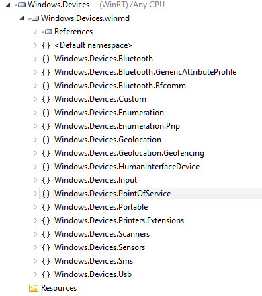Image resolution: width=262 pixels, height=296 pixels.
Task: Expand Windows.Devices.Usb namespace arrow
Action: pyautogui.click(x=35, y=274)
